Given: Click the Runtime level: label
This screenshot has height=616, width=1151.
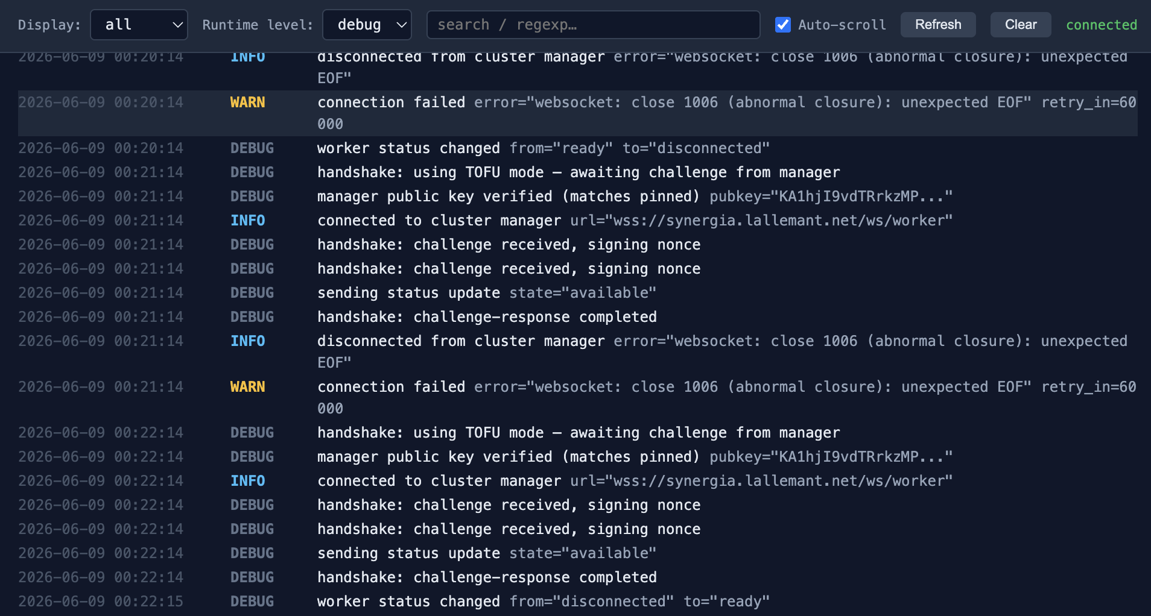Looking at the screenshot, I should tap(258, 25).
